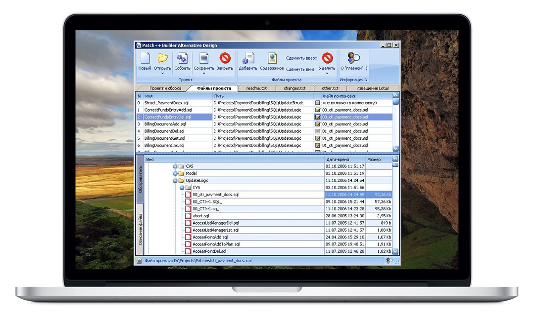The width and height of the screenshot is (536, 319).
Task: Sort by Размер column header
Action: pyautogui.click(x=379, y=159)
